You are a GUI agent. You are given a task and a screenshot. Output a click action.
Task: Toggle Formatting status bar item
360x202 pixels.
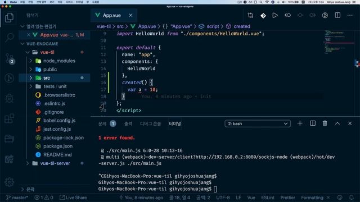(x=316, y=198)
